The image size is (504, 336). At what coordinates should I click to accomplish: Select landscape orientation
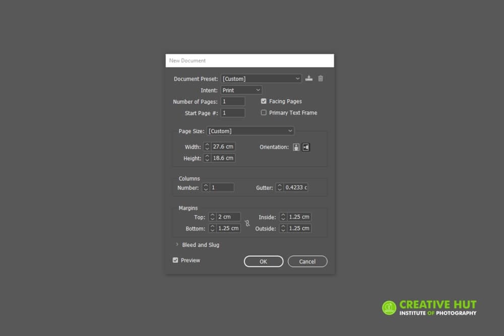[x=305, y=147]
